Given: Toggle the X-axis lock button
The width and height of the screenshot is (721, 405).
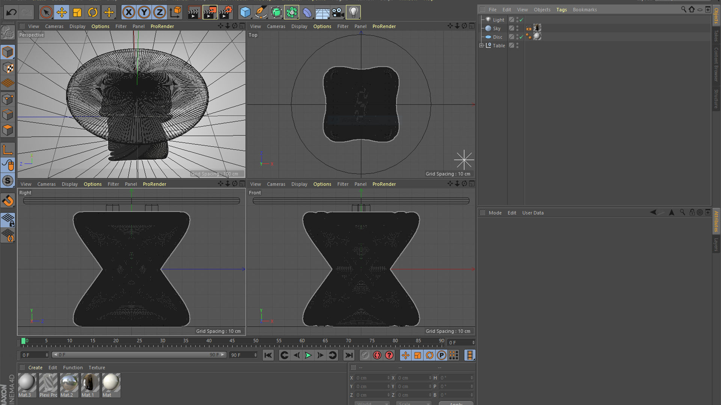Looking at the screenshot, I should tap(128, 12).
